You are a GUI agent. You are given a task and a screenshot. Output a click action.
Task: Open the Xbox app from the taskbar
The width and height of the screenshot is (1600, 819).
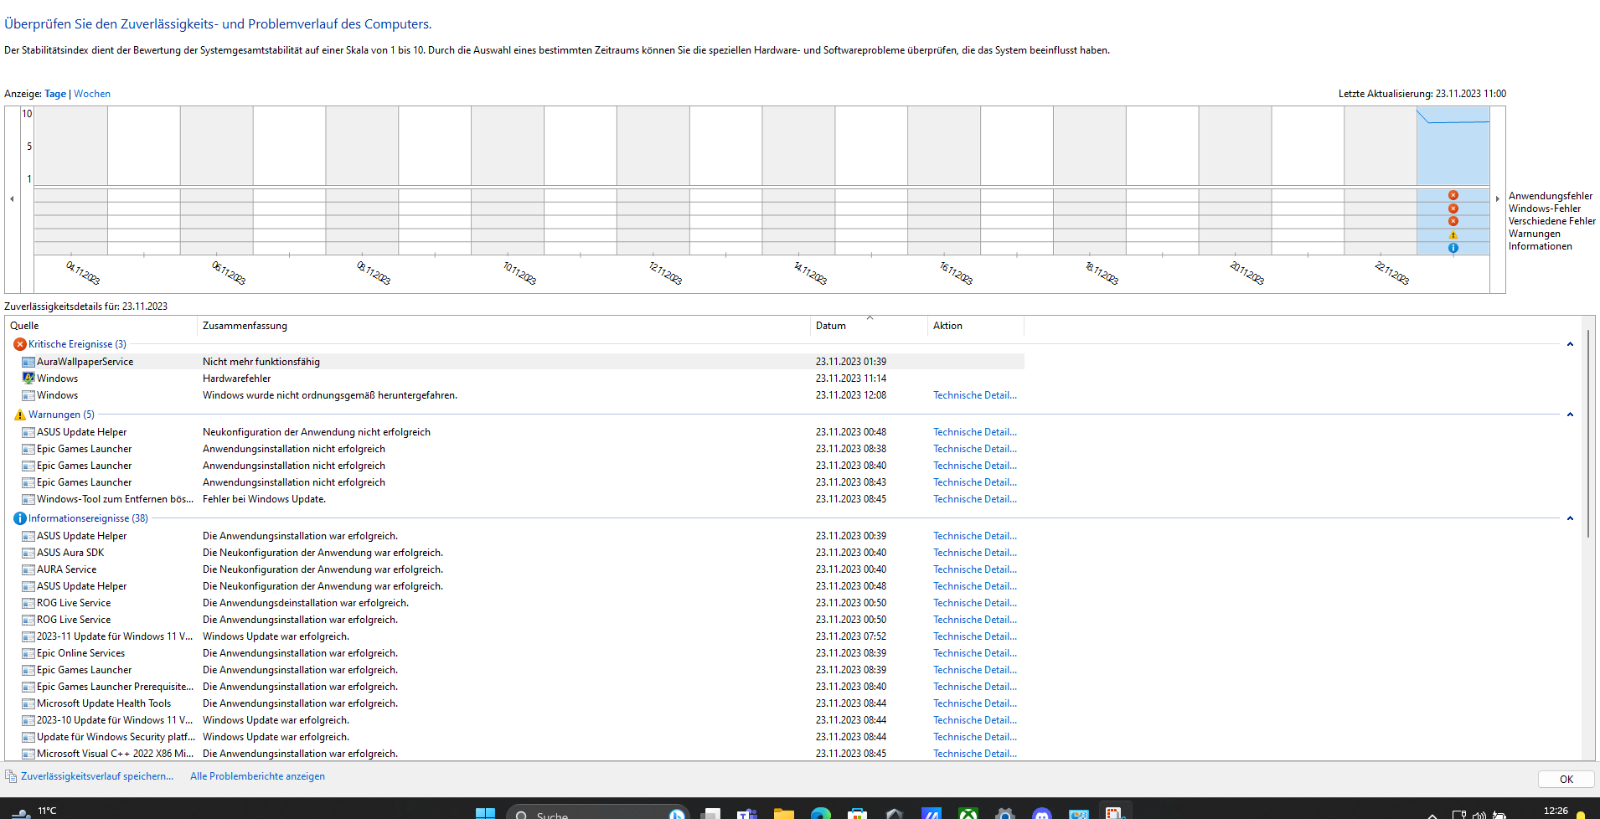click(x=968, y=813)
